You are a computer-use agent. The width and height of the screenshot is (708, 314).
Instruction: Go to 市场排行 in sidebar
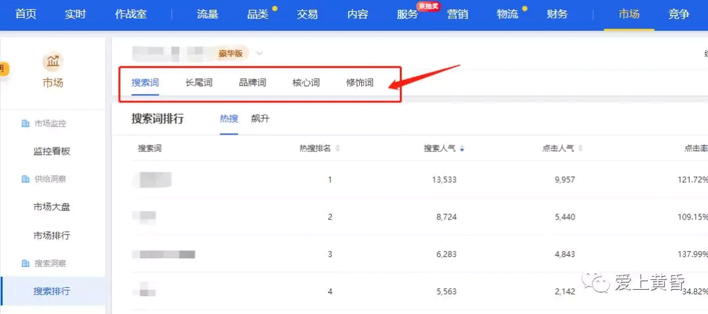[x=52, y=235]
